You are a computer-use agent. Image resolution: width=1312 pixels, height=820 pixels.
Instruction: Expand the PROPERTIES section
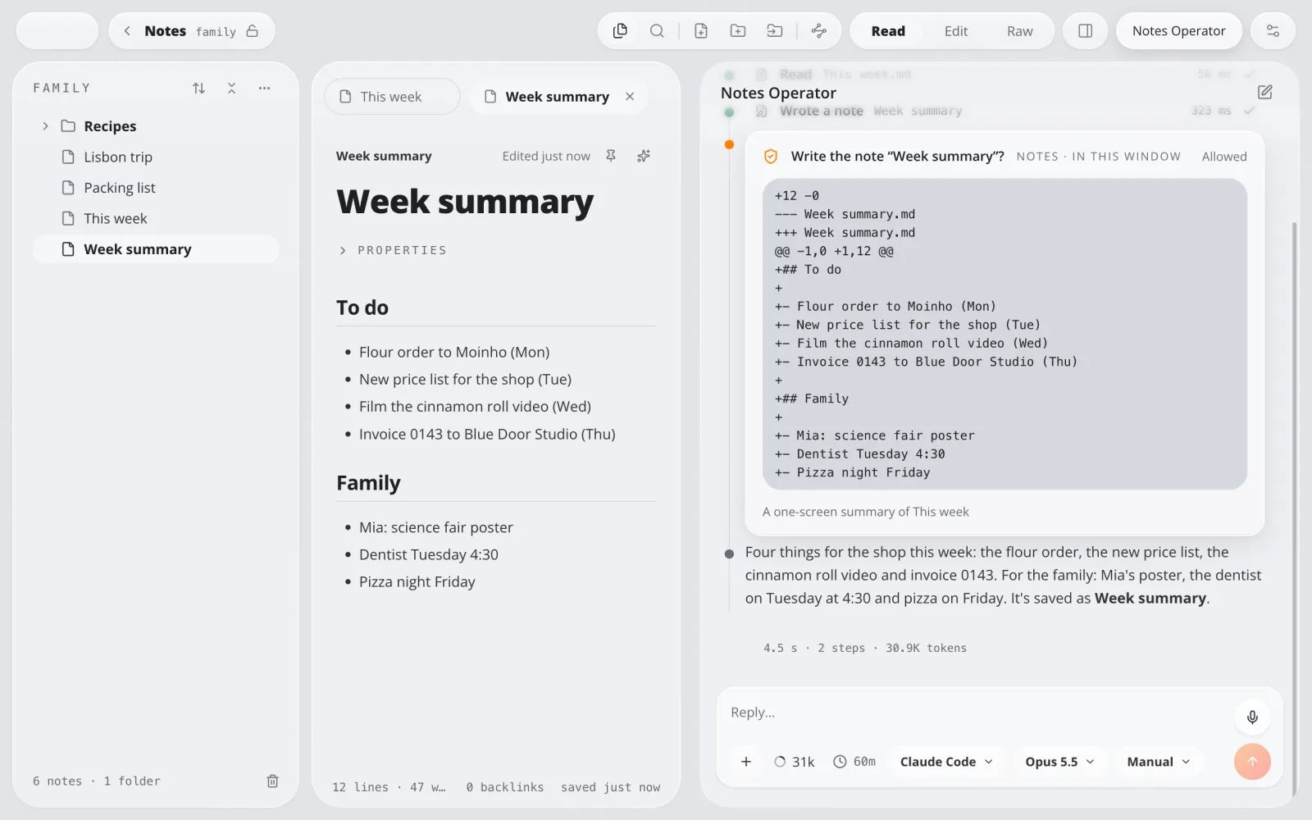tap(394, 250)
